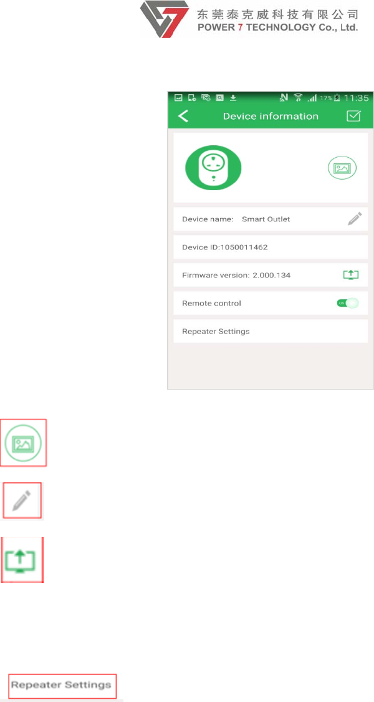Tap the back arrow in Device information header
374x702 pixels.
point(183,117)
